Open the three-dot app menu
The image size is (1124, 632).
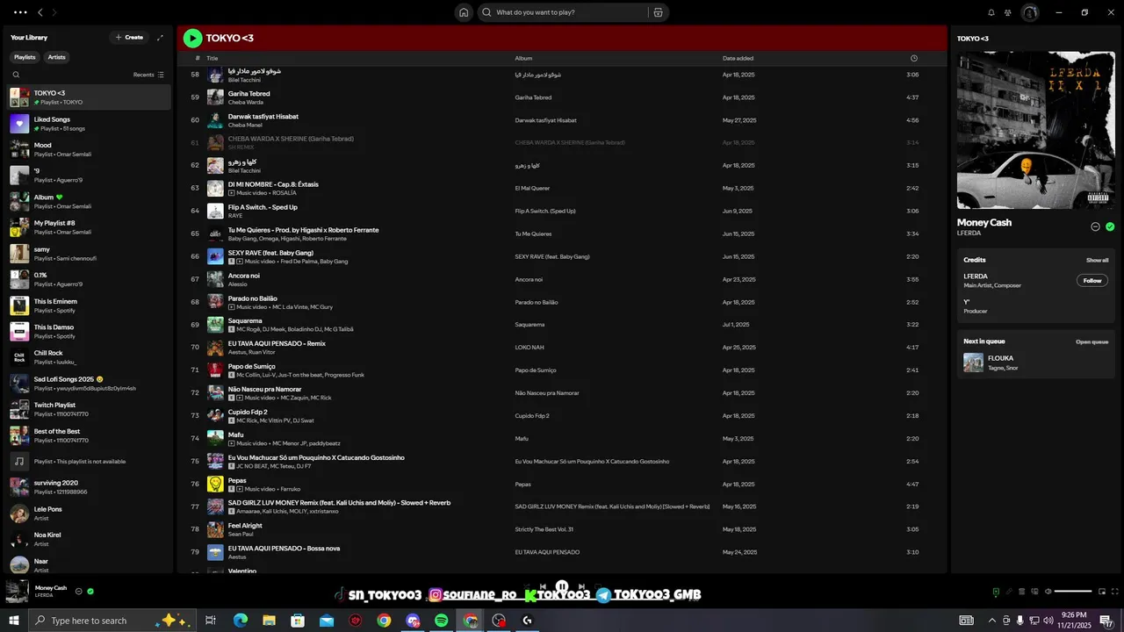point(20,12)
